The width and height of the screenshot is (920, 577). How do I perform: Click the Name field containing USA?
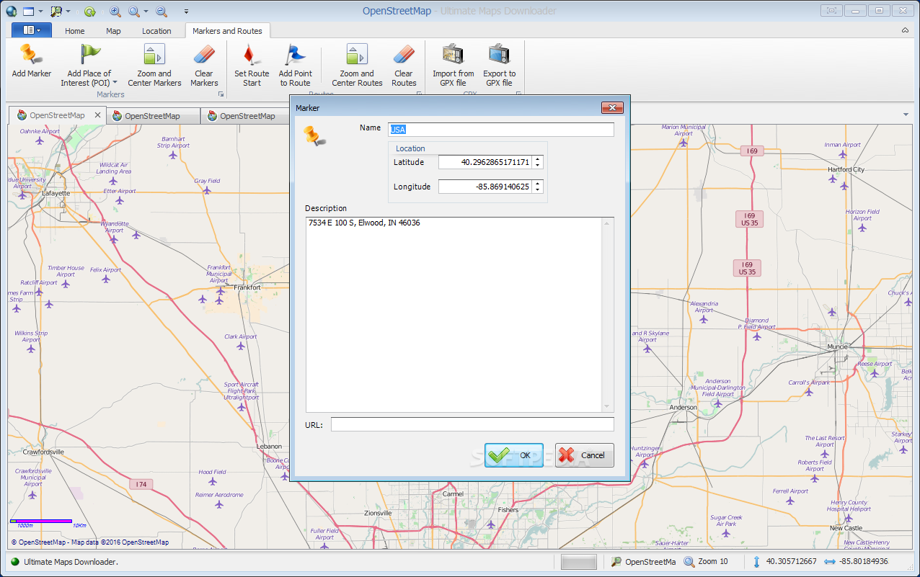pos(501,130)
